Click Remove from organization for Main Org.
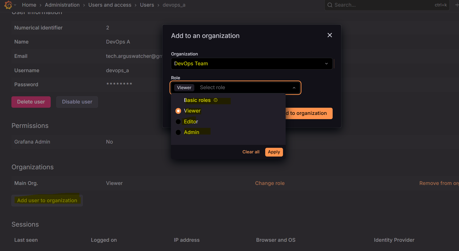Image resolution: width=459 pixels, height=251 pixels. click(439, 183)
